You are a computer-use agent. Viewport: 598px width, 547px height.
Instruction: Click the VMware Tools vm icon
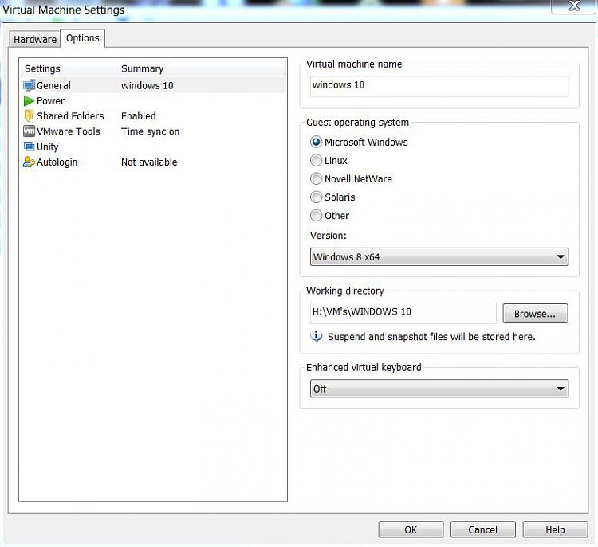pyautogui.click(x=29, y=131)
